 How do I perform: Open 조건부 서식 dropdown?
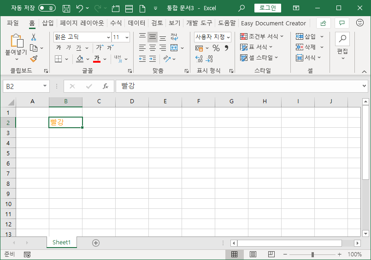[262, 36]
